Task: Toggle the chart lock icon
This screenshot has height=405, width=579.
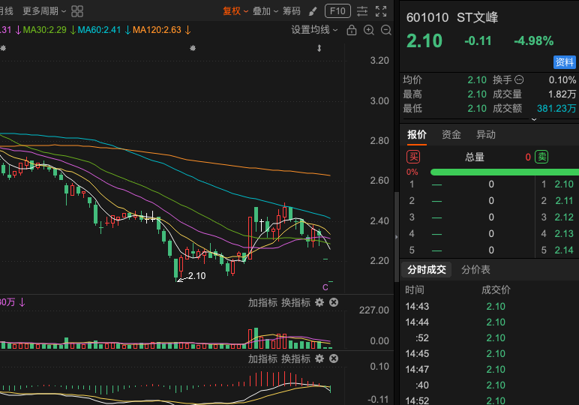Action: 352,30
